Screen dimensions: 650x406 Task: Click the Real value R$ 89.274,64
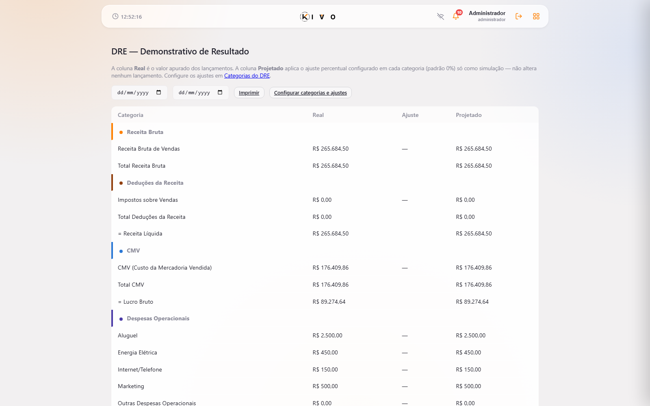[329, 302]
